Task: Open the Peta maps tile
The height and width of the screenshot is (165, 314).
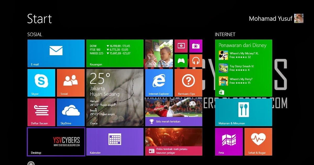Action: pyautogui.click(x=229, y=142)
